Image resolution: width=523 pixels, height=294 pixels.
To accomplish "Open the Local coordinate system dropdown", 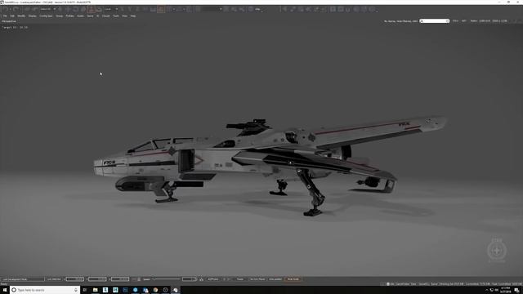I will click(x=111, y=9).
